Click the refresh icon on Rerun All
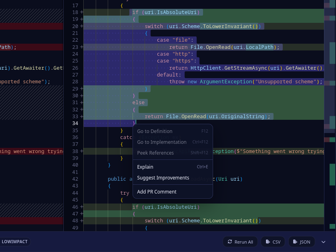Image resolution: width=336 pixels, height=252 pixels. click(229, 242)
